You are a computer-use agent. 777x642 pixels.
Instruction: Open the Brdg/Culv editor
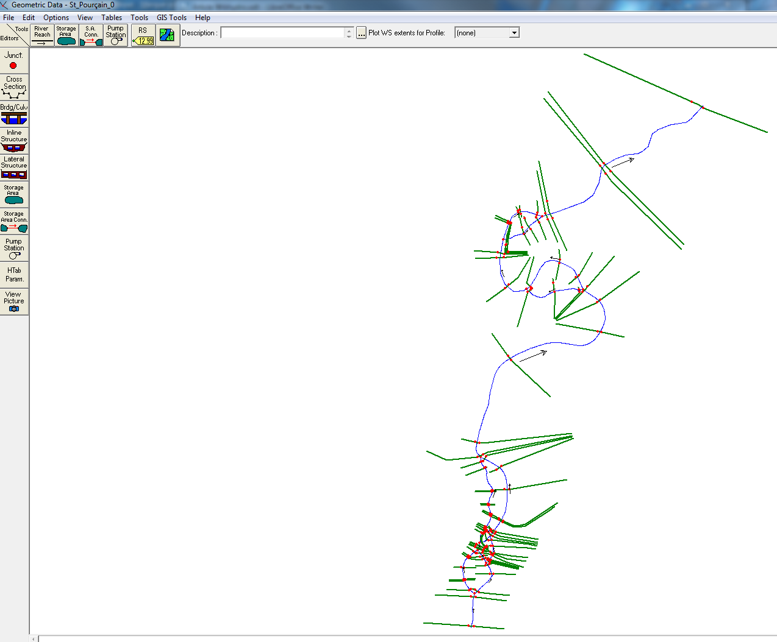(x=14, y=114)
